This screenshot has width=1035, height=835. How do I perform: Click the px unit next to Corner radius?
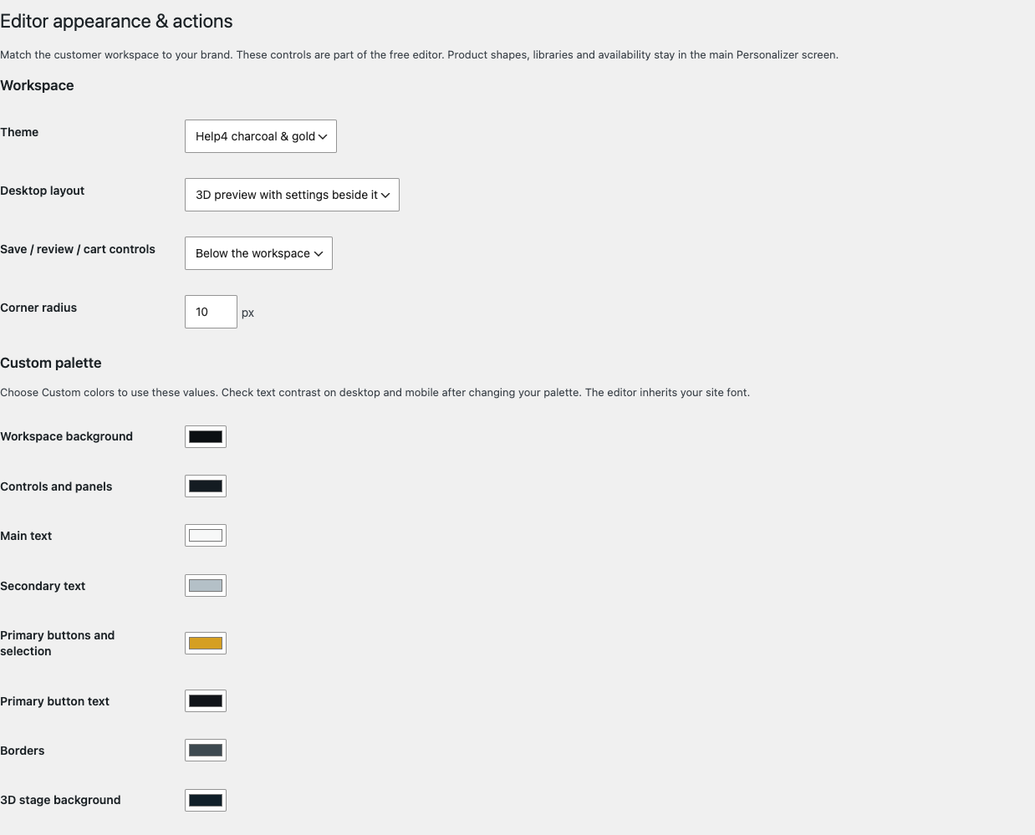tap(247, 313)
